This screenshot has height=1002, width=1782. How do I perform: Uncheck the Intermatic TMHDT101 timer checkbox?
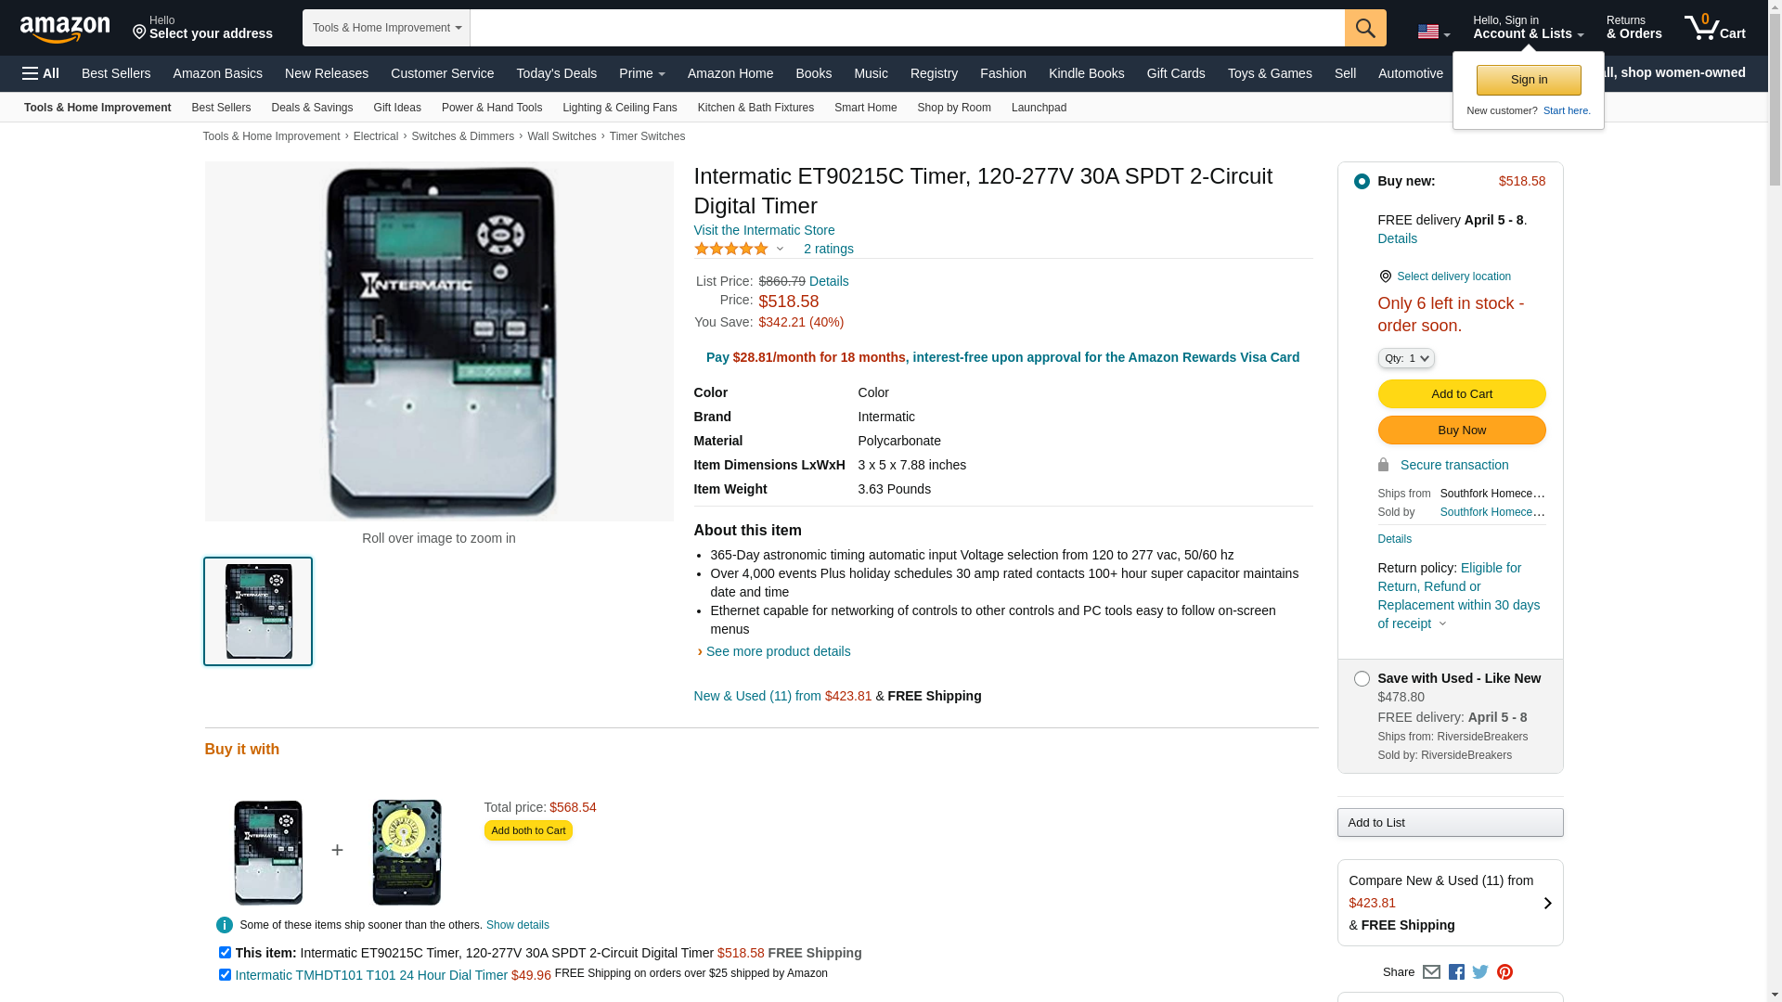225,975
